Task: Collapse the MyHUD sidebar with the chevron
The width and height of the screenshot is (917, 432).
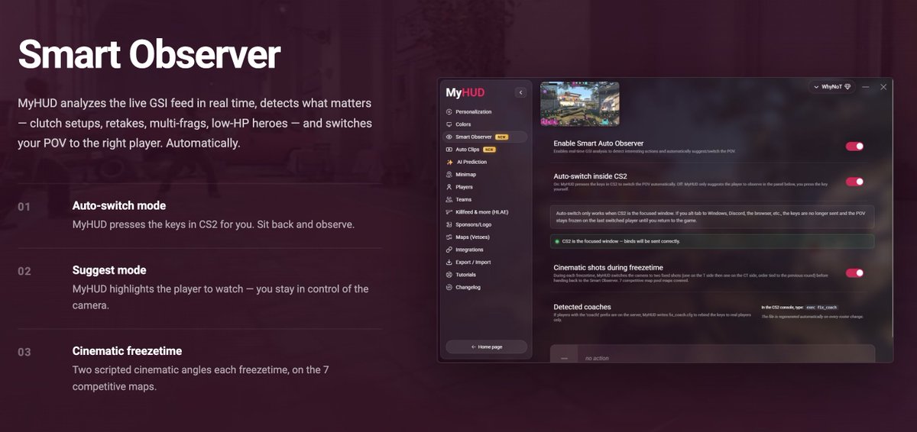Action: 520,92
